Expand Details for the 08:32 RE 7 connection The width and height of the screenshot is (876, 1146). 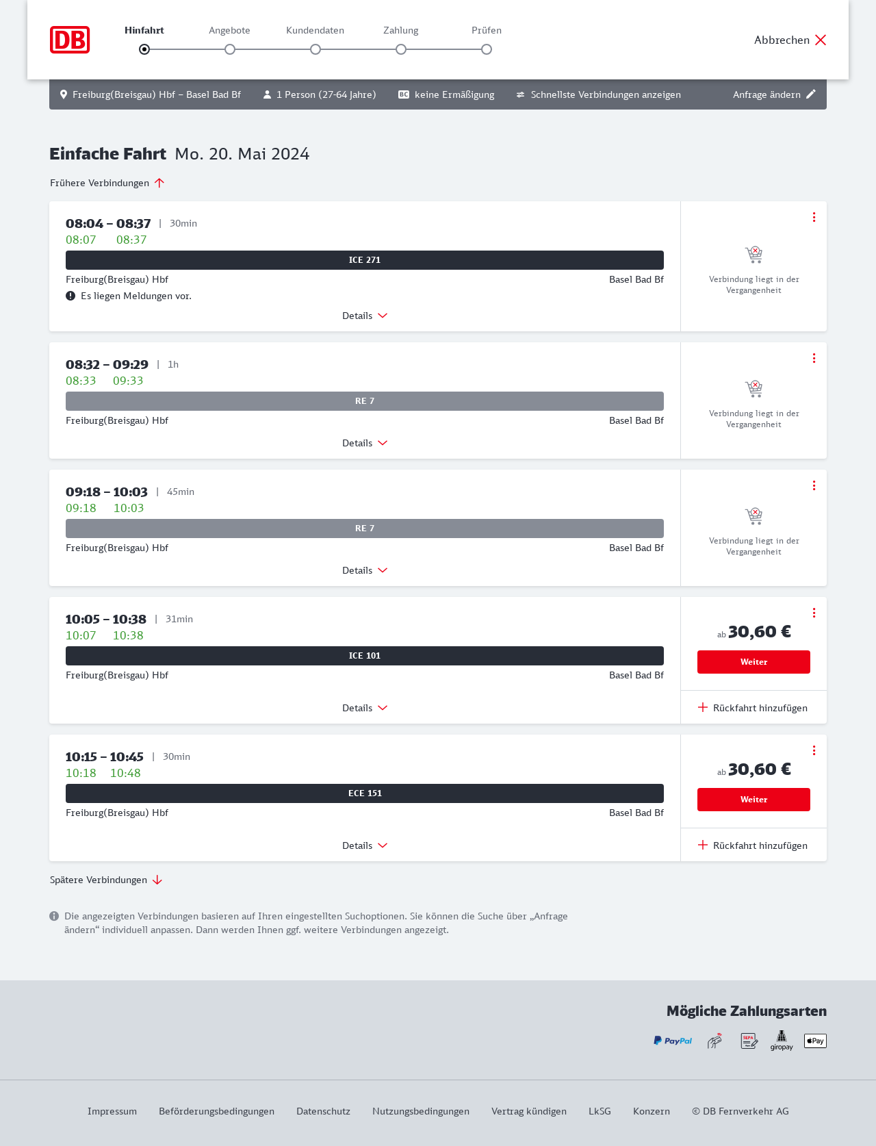[365, 443]
